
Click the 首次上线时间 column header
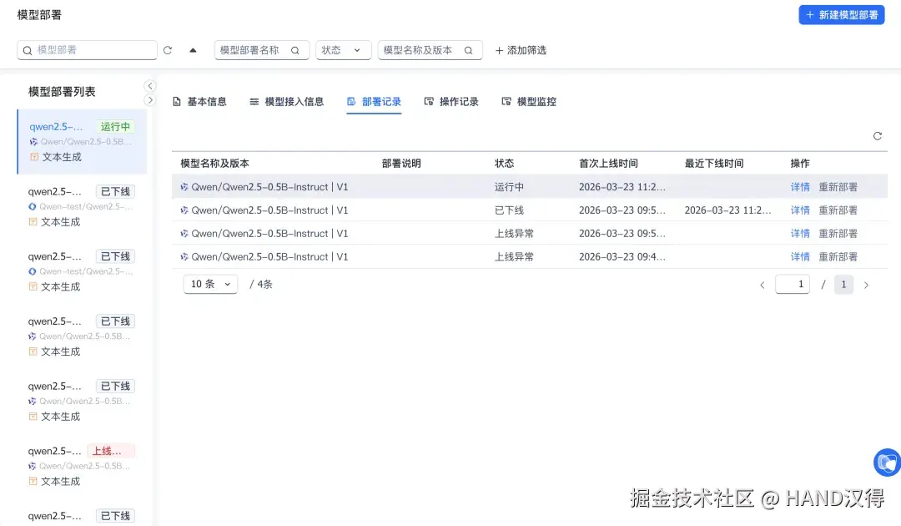tap(608, 164)
